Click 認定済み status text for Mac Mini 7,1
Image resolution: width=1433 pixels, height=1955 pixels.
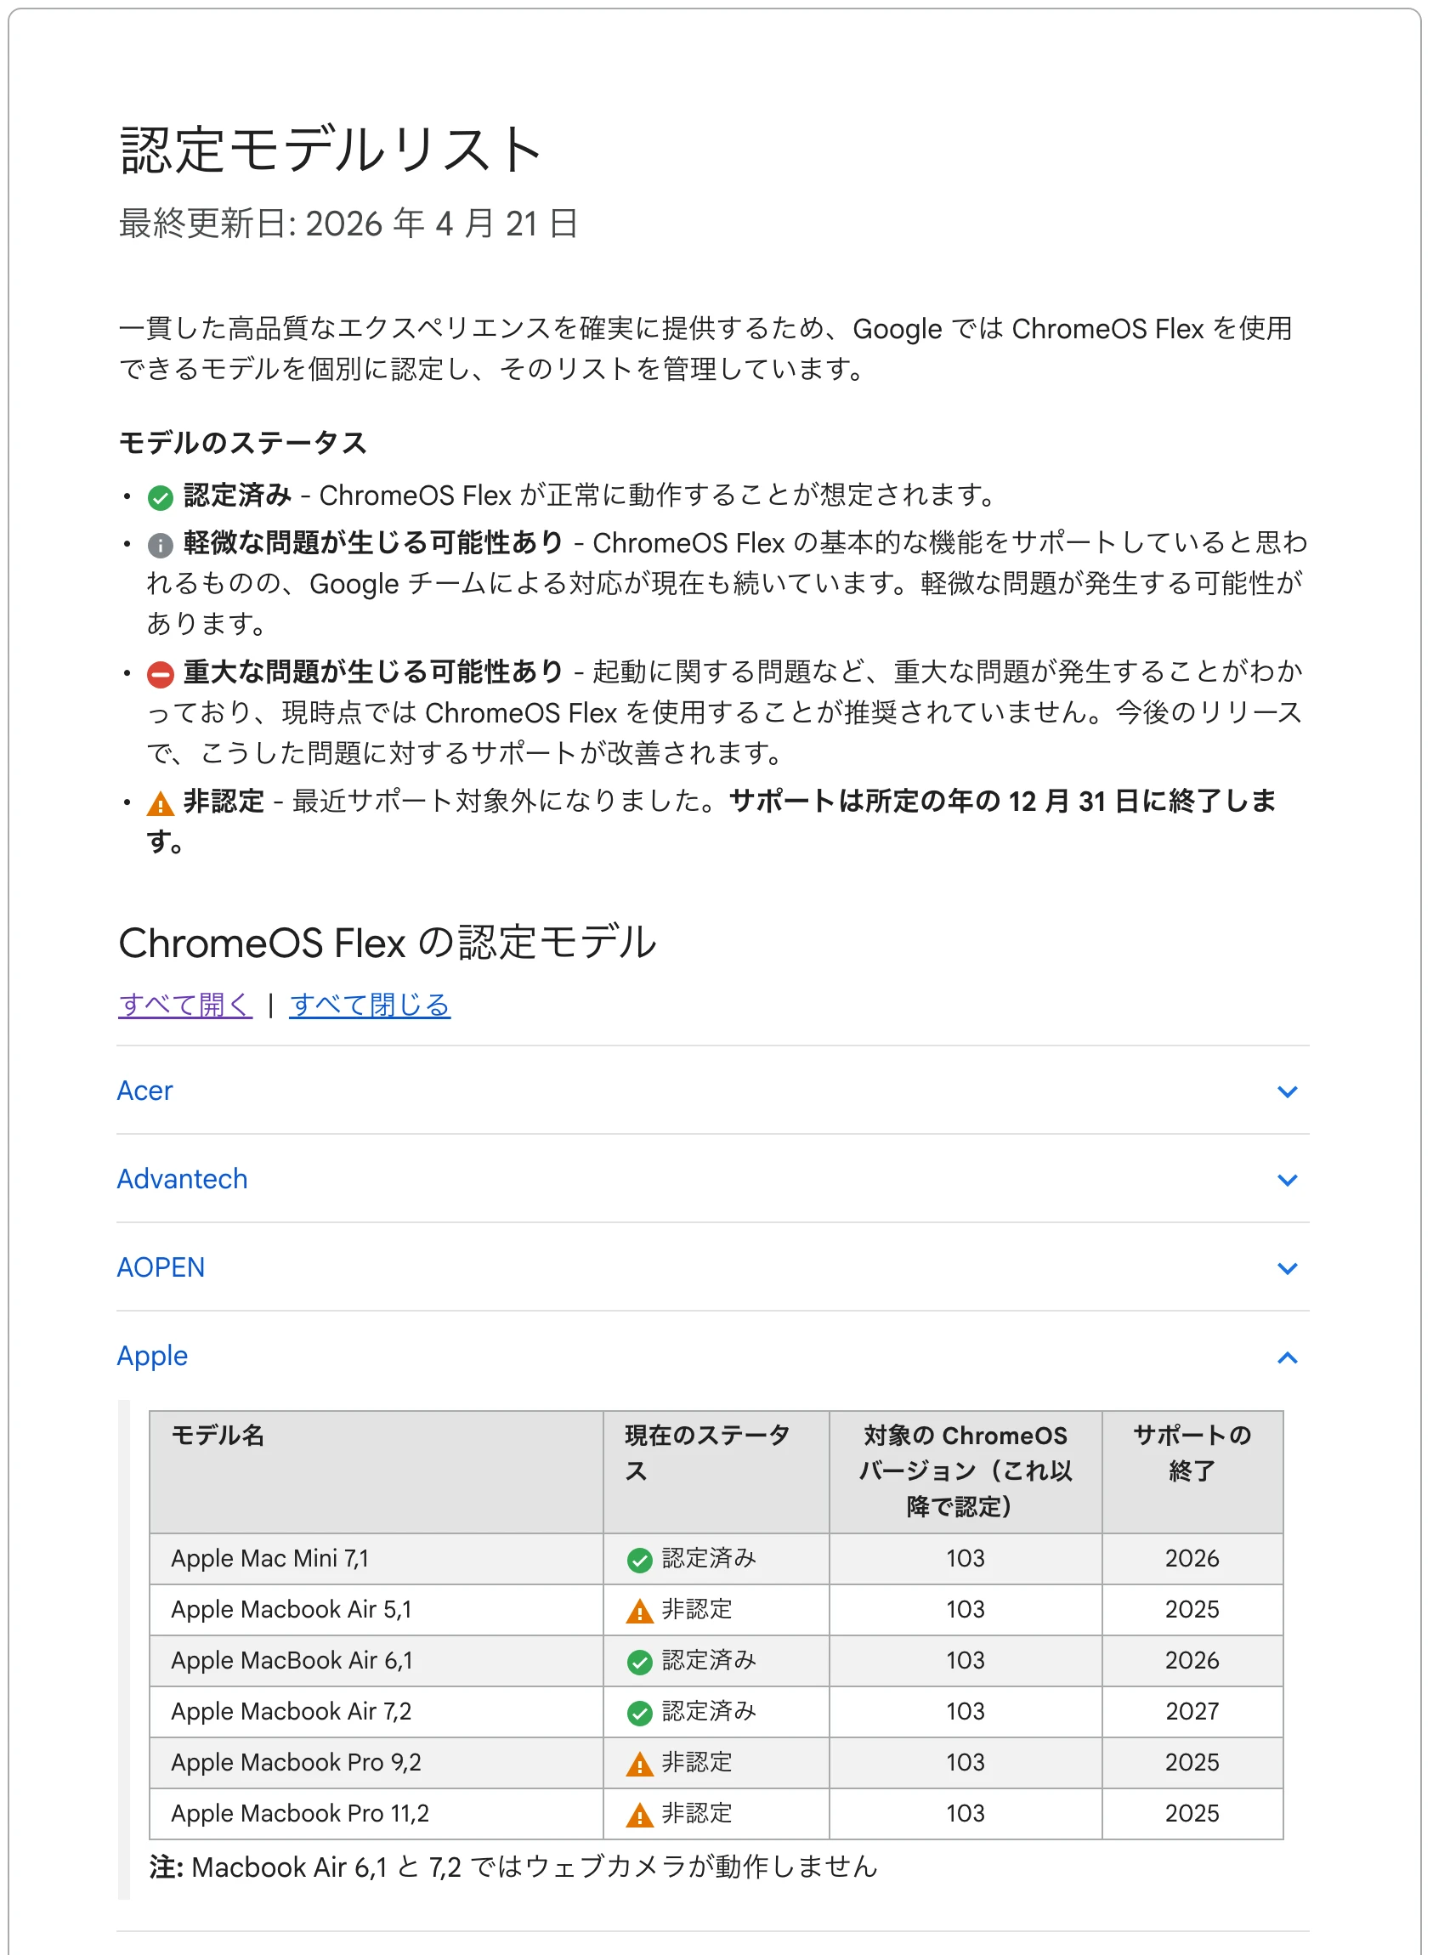pos(709,1560)
